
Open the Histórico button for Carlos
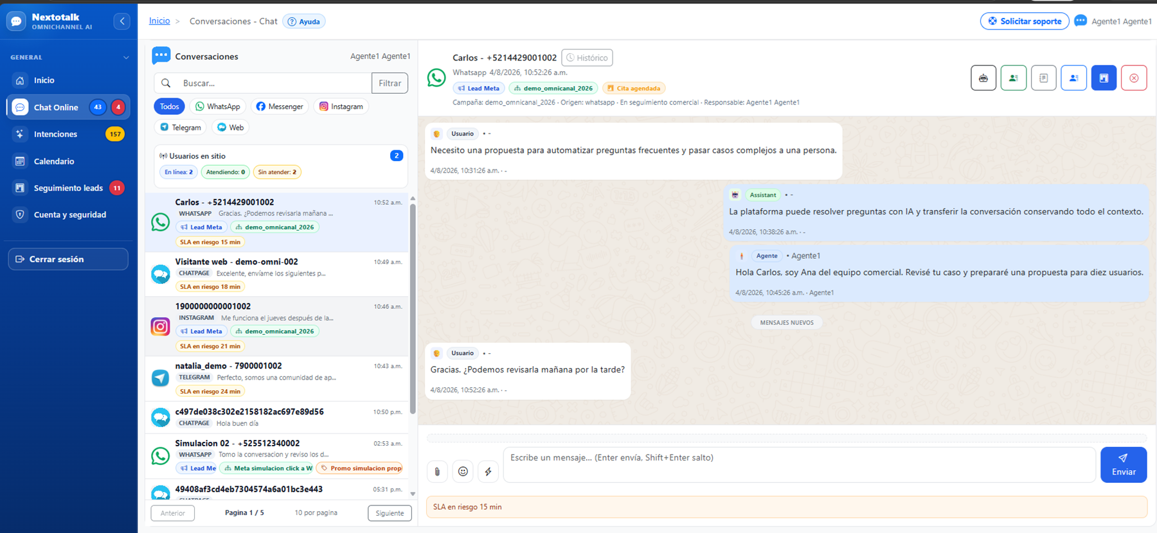click(587, 58)
